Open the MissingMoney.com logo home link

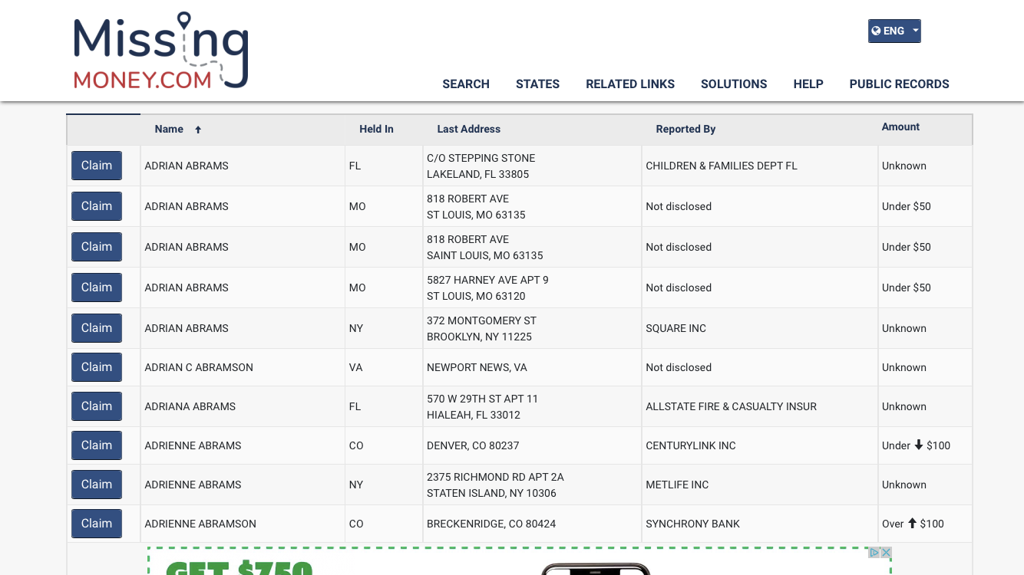point(161,51)
